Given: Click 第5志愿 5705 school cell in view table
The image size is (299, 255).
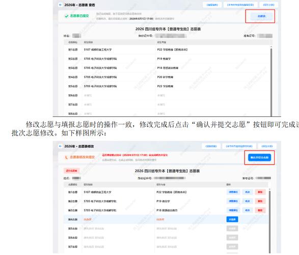Looking at the screenshot, I should tap(100, 86).
